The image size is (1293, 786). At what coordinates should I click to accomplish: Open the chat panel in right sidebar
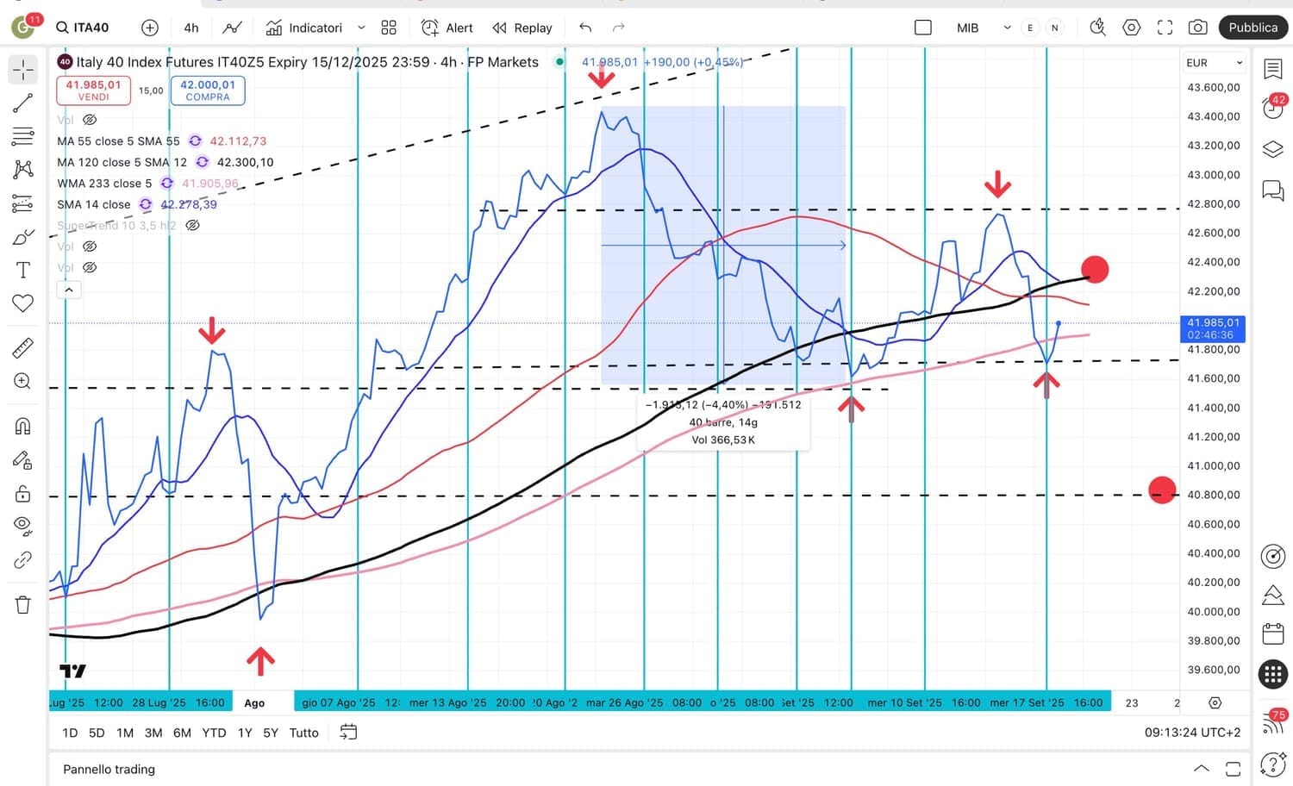tap(1273, 190)
